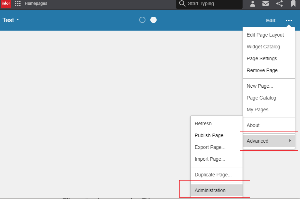Open the app grid menu icon
The width and height of the screenshot is (300, 199).
point(18,4)
